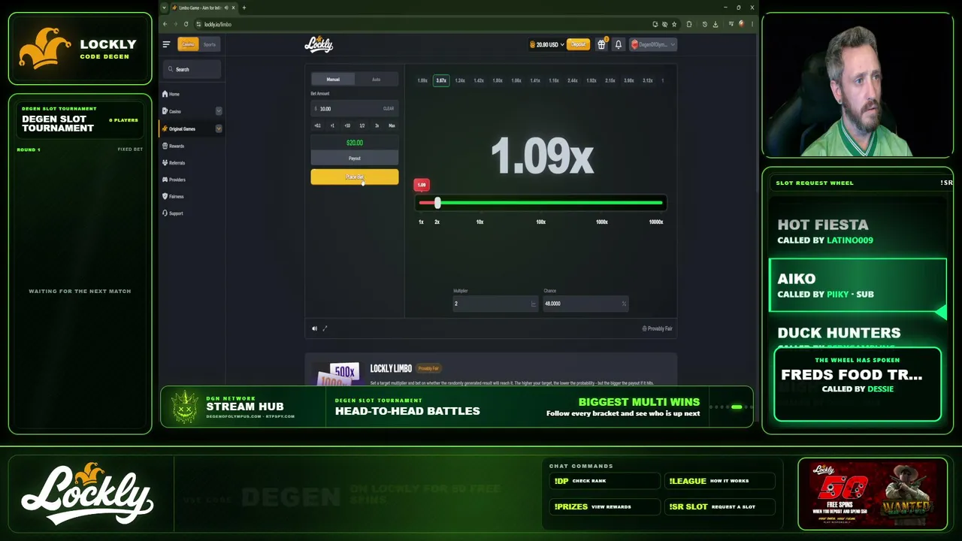Open the DegenOfOlym account dropdown

[x=653, y=44]
